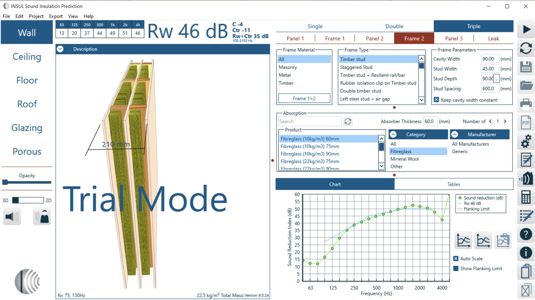
Task: Open settings with the gears icon
Action: (x=526, y=141)
